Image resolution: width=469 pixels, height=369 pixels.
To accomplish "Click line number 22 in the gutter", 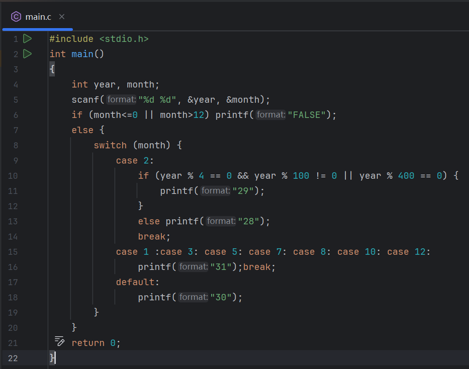I will [13, 358].
